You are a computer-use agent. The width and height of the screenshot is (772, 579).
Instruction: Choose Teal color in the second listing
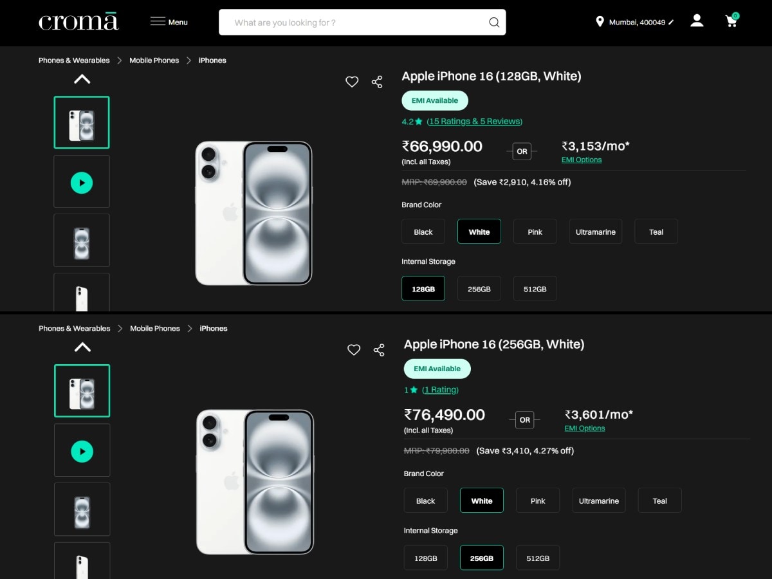[x=659, y=501]
